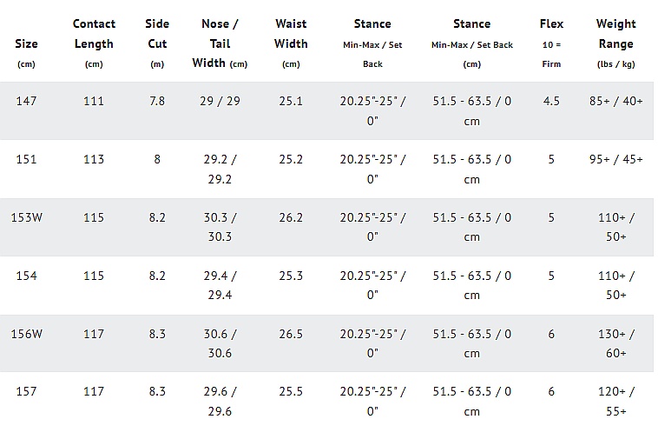
Task: Click the 153W size cell
Action: pyautogui.click(x=26, y=218)
